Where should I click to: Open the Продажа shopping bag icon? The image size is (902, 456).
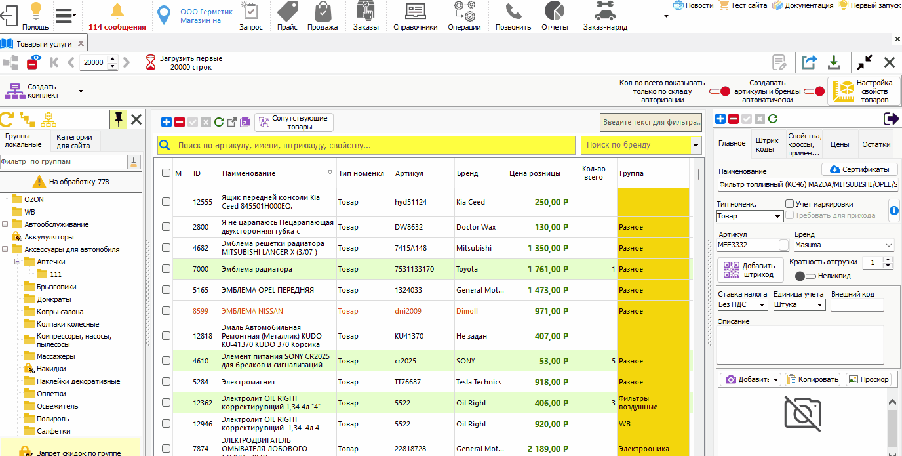coord(322,12)
